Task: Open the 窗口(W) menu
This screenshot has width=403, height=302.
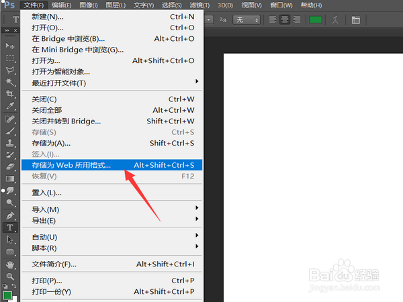Action: [281, 5]
